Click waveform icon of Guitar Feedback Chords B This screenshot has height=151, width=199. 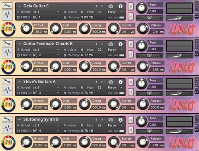(8, 53)
